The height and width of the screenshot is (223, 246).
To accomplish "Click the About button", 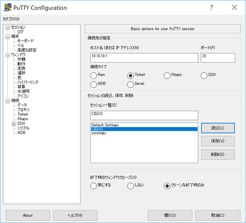I will 28,216.
